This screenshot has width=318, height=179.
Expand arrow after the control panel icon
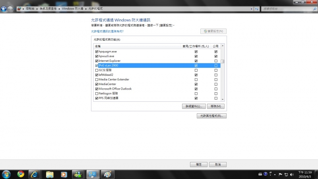(x=23, y=9)
